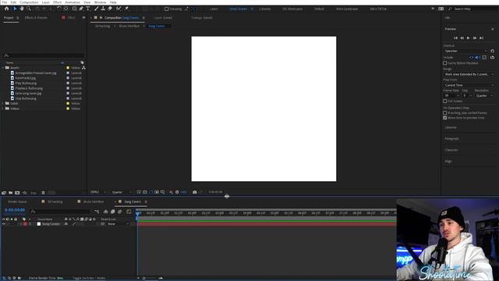Select the Hand tool

tap(22, 9)
